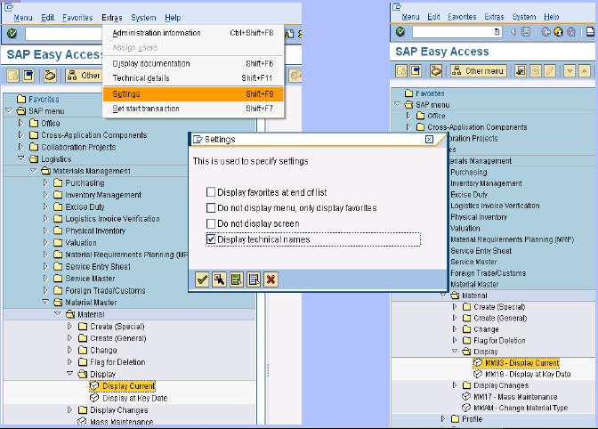Open Help menu in left window
598x429 pixels.
pyautogui.click(x=173, y=18)
